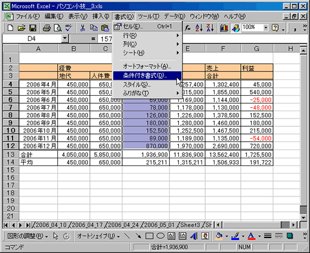310x253 pixels.
Task: Open the データ(D) menu
Action: (175, 17)
